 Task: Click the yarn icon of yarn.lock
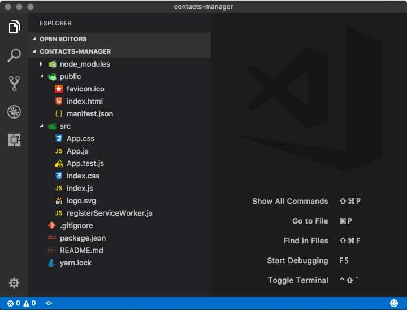pyautogui.click(x=52, y=263)
